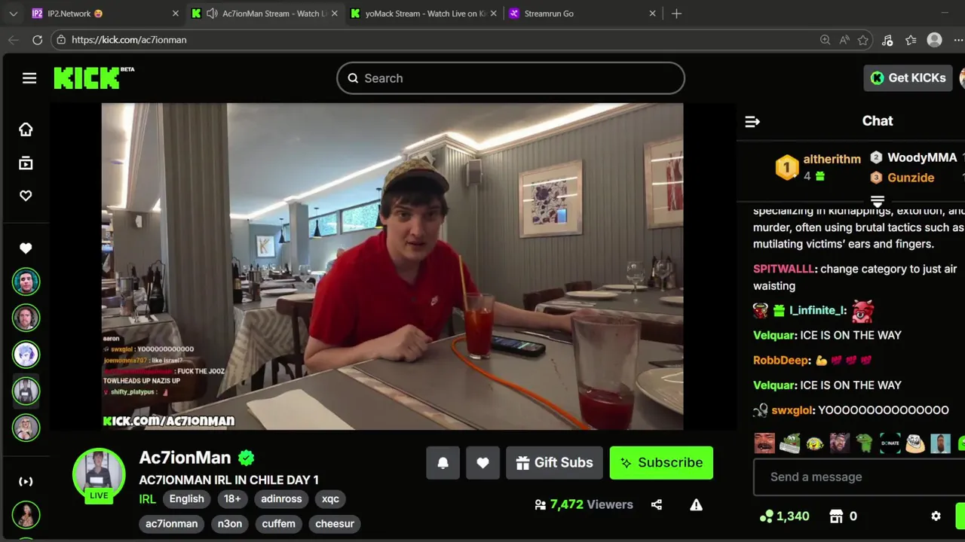Click the bell notification button

[x=443, y=463]
